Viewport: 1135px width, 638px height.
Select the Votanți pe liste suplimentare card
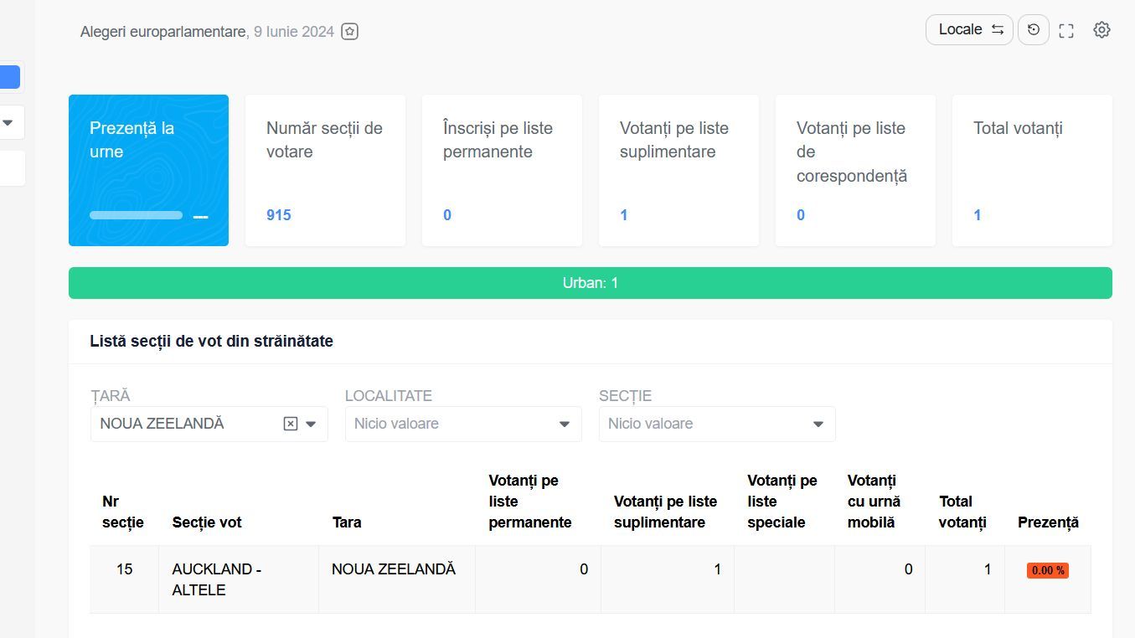tap(678, 170)
